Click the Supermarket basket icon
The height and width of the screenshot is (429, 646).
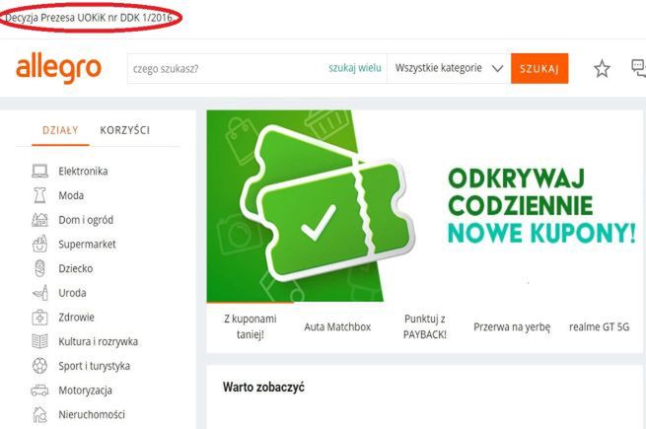pyautogui.click(x=40, y=244)
